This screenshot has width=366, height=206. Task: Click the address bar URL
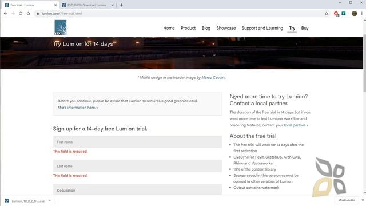click(62, 14)
